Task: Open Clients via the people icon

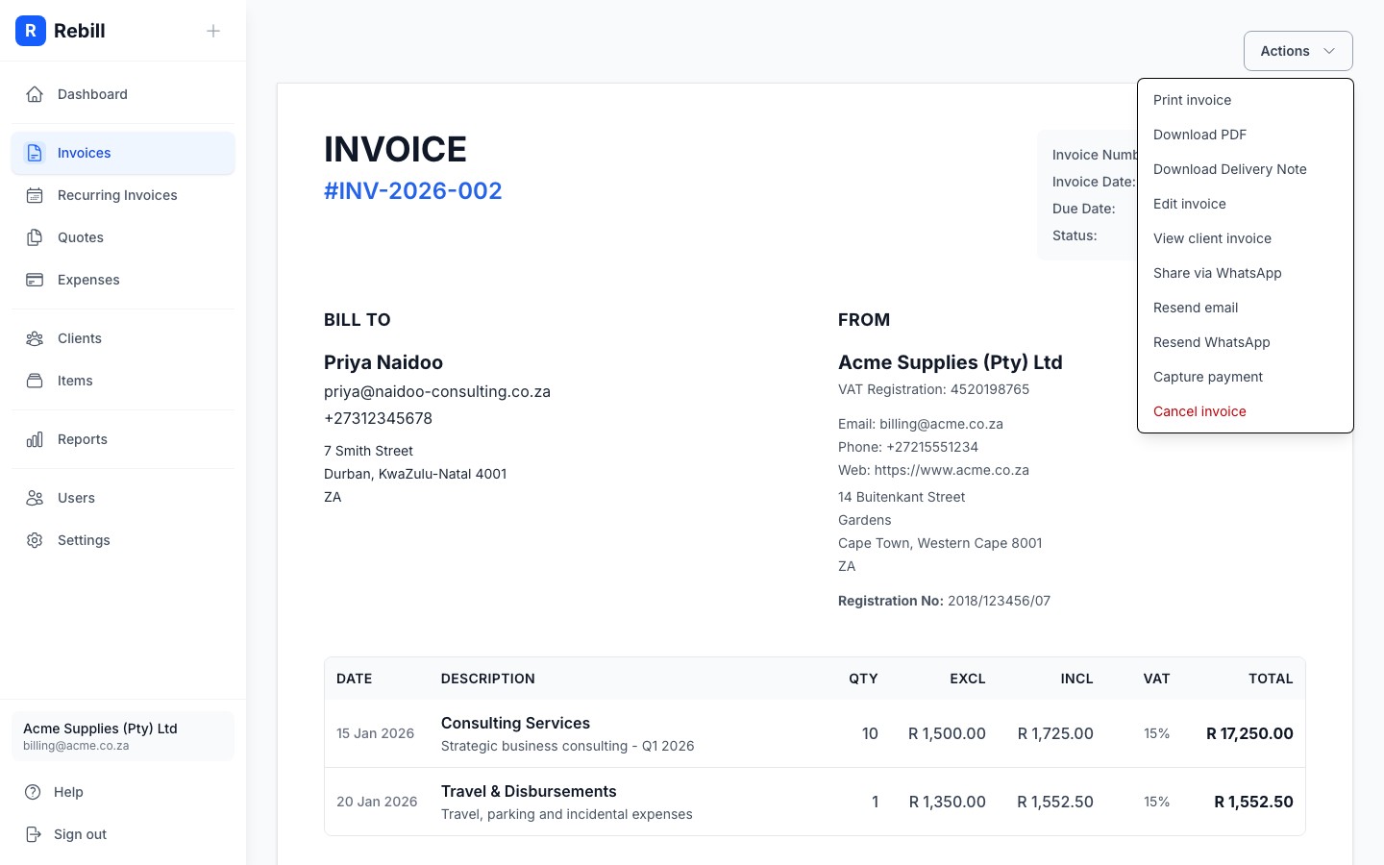Action: coord(35,338)
